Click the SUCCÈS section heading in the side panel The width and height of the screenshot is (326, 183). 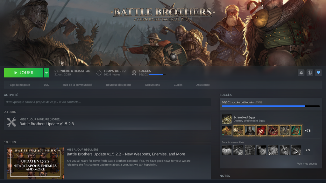(x=226, y=95)
